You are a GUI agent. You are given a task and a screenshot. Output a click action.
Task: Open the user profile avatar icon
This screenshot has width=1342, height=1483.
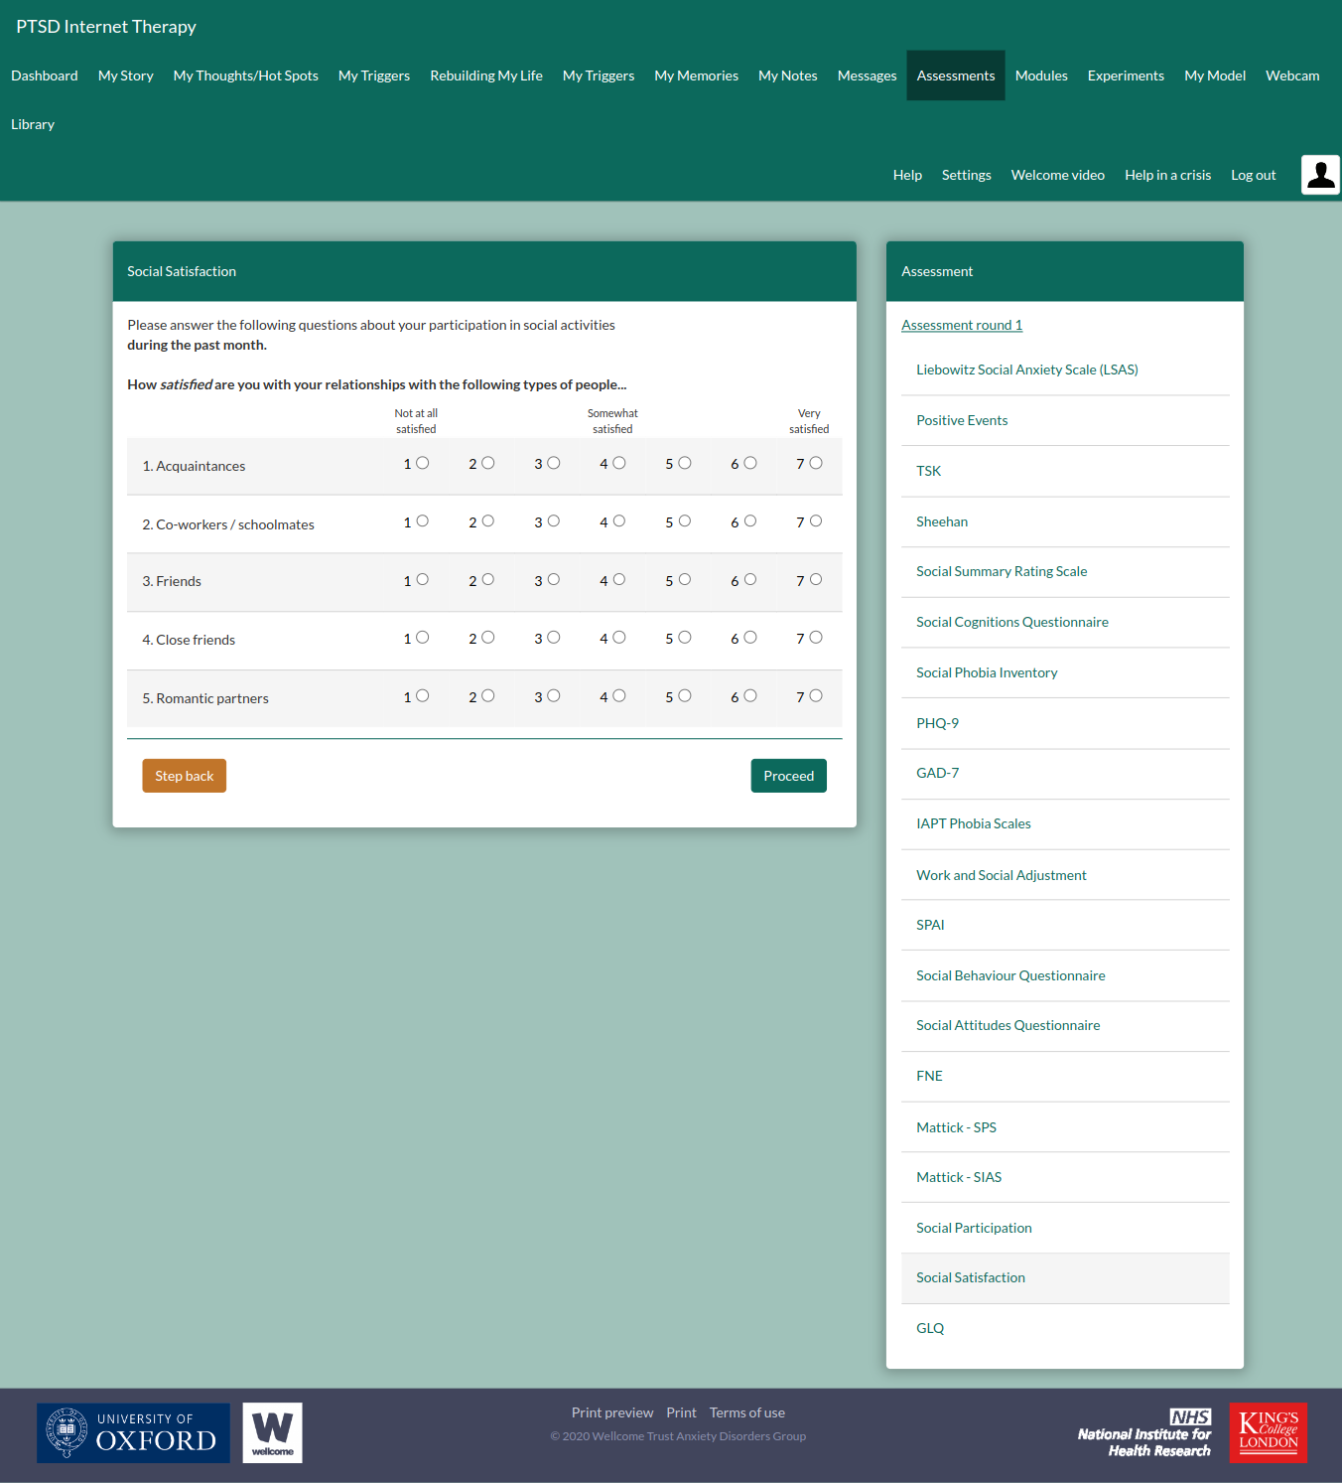click(1320, 175)
